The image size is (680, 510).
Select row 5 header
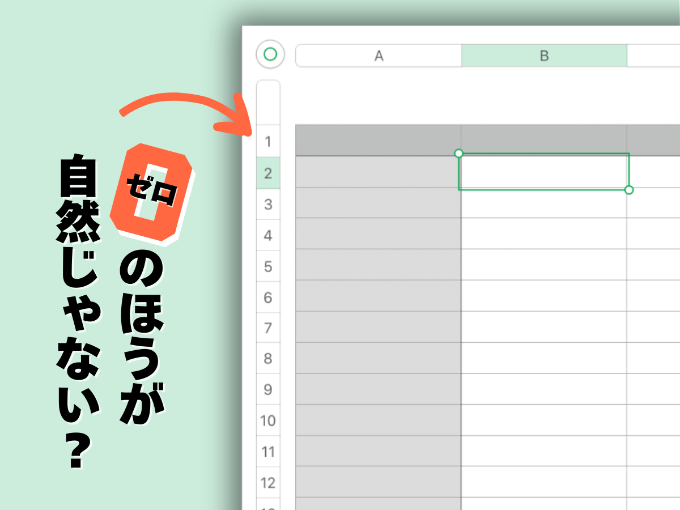pos(269,266)
